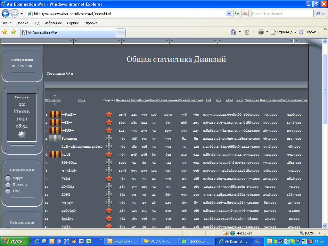Click the browser Back arrow button
Image resolution: width=328 pixels, height=246 pixels.
pos(5,13)
